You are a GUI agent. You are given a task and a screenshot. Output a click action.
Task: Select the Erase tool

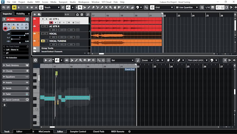pos(93,7)
